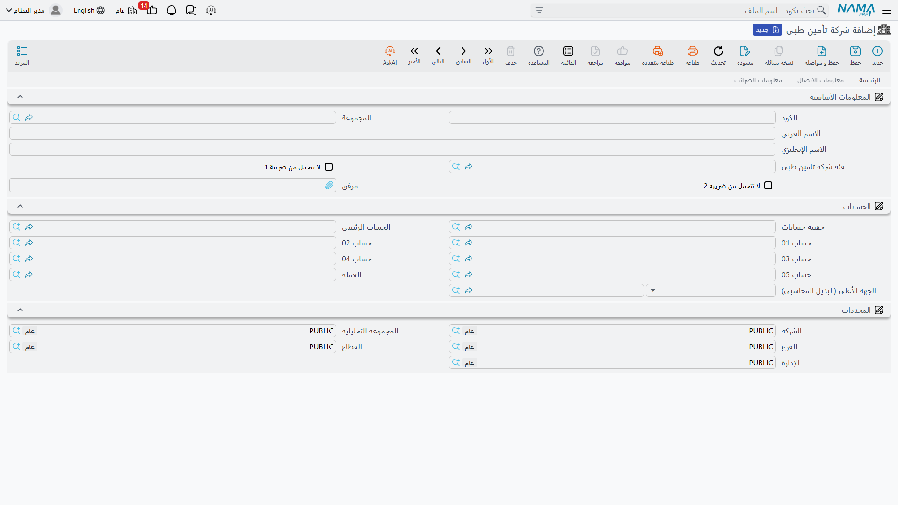
Task: Click search icon in حساب 05 field
Action: [456, 274]
